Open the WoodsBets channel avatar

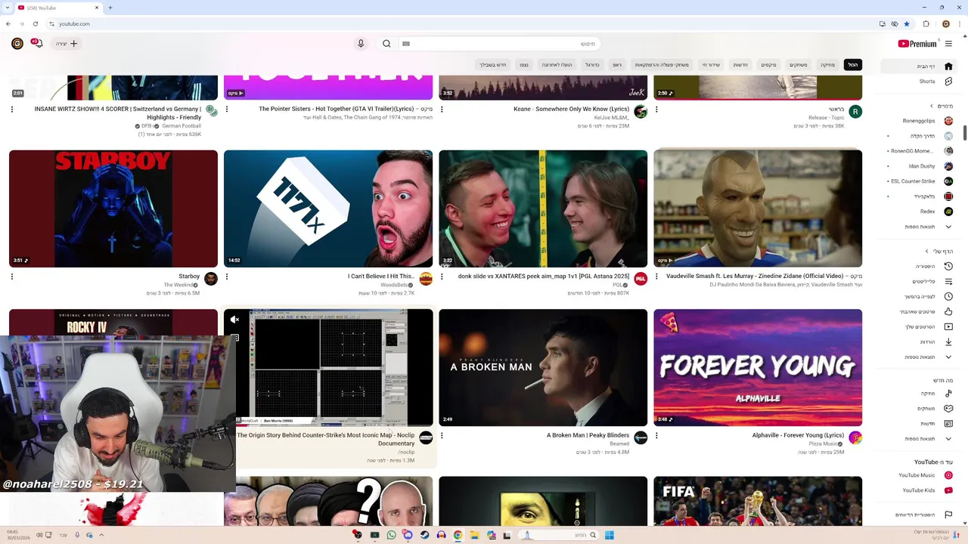(x=426, y=279)
